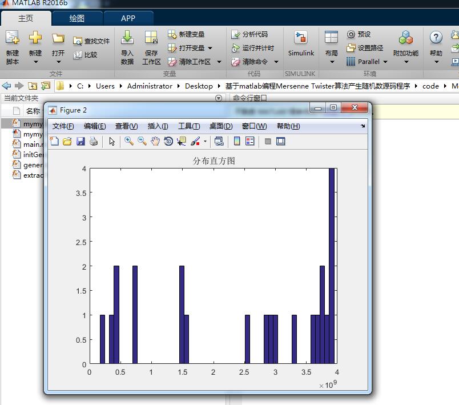The width and height of the screenshot is (459, 405).
Task: Click the browse for folder icon
Action: (46, 86)
